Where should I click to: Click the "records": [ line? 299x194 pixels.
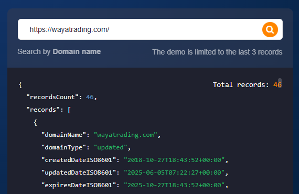[x=49, y=110]
